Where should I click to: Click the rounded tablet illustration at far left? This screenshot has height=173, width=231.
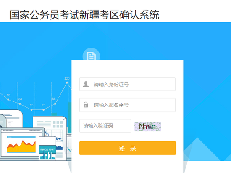pos(11,119)
